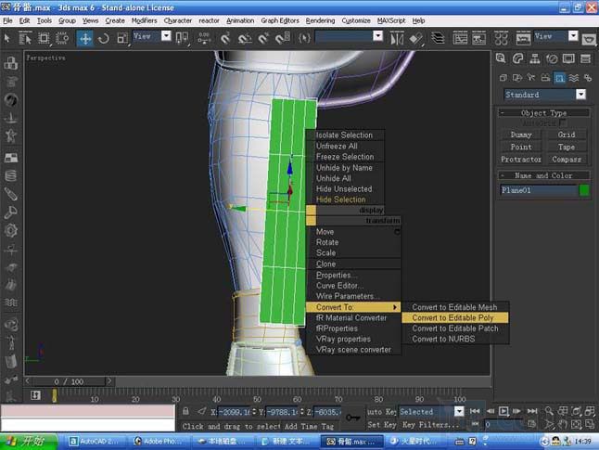Open the Graph Editors menu
Image resolution: width=599 pixels, height=450 pixels.
[x=280, y=20]
